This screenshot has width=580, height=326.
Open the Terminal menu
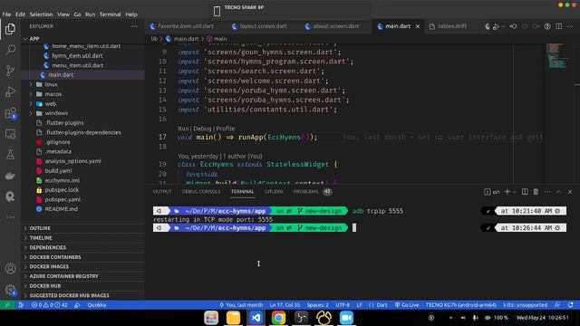[x=110, y=14]
